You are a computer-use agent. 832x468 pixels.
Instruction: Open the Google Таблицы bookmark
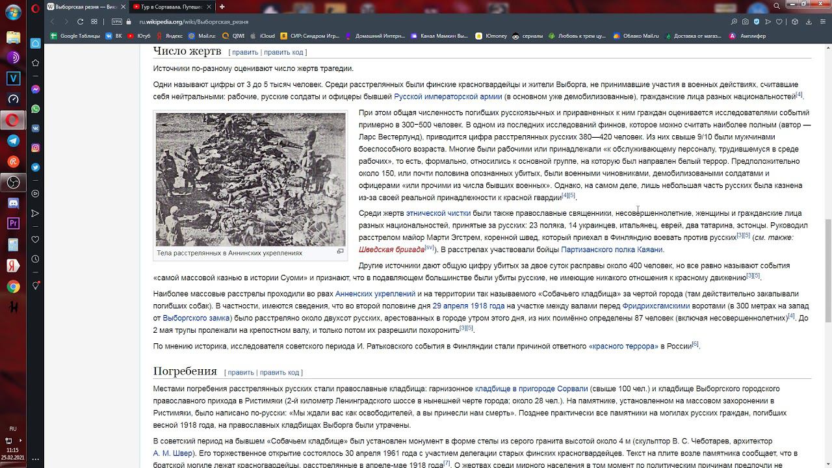tap(75, 36)
